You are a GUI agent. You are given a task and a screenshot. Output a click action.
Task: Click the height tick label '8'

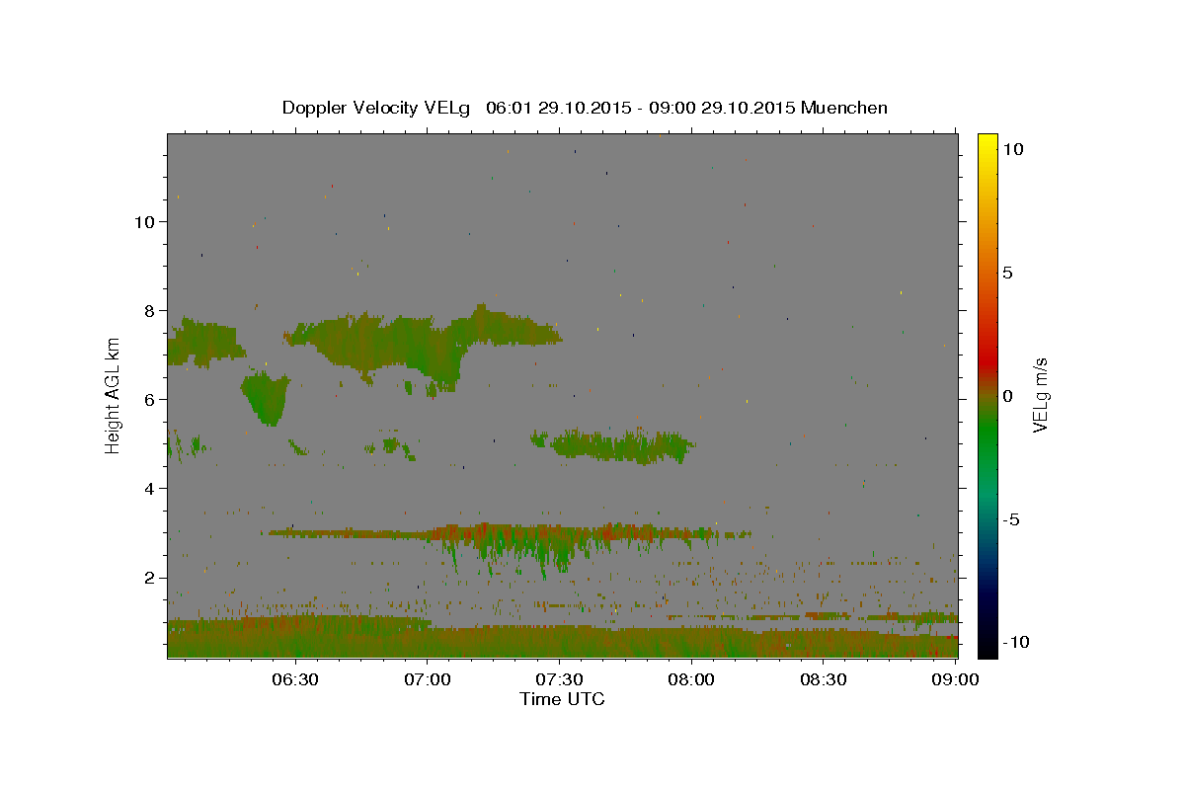click(151, 311)
